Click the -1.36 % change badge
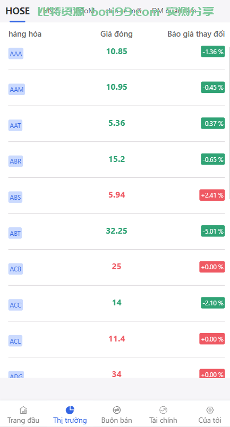The image size is (230, 427). pos(213,52)
